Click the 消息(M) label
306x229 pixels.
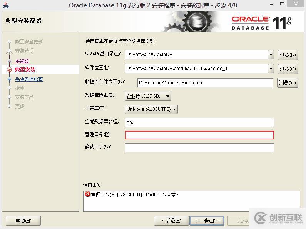pos(91,185)
